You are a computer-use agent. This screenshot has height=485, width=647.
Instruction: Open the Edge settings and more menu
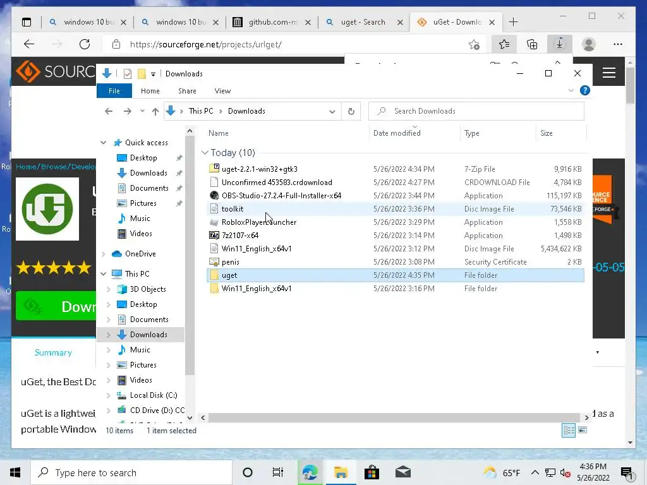click(618, 44)
